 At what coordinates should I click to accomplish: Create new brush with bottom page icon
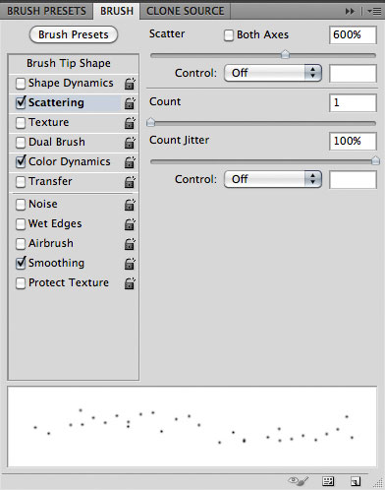click(x=356, y=481)
